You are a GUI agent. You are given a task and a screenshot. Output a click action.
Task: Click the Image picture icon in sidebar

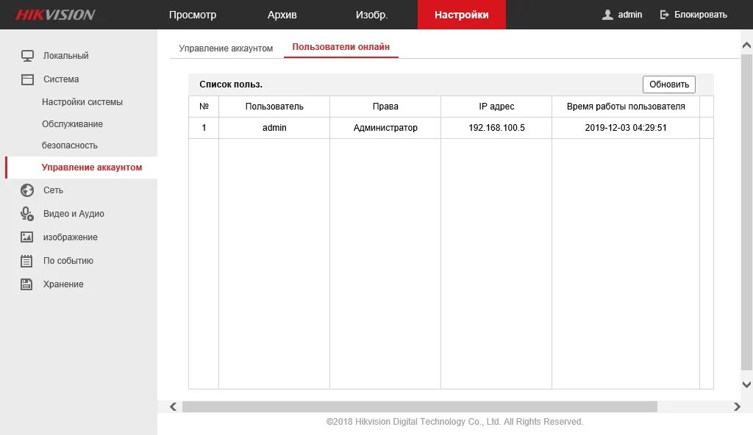pyautogui.click(x=27, y=237)
